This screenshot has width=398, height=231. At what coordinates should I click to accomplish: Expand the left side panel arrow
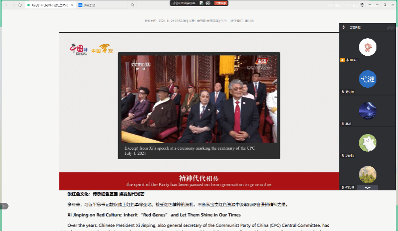click(4, 205)
